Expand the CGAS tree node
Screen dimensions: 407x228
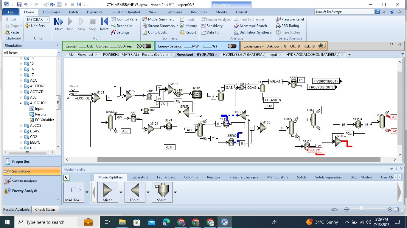(21, 131)
